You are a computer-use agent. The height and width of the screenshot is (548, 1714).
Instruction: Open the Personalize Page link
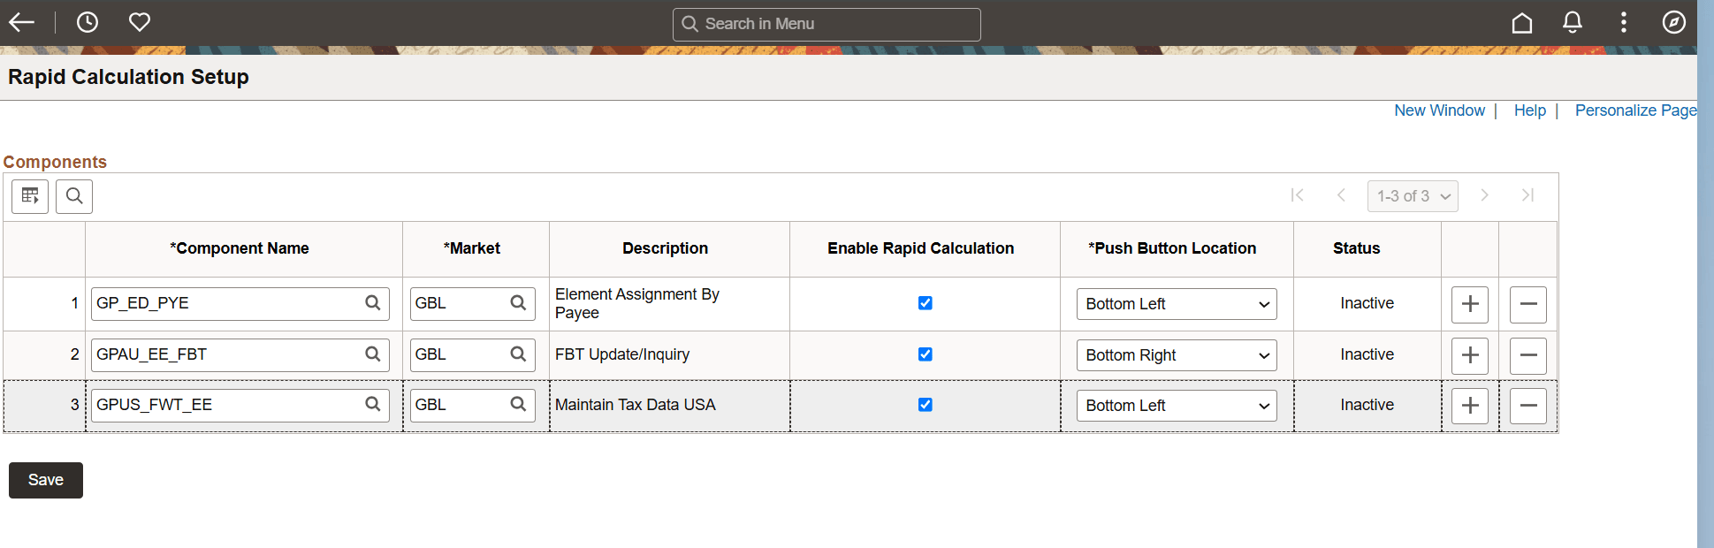[1635, 110]
